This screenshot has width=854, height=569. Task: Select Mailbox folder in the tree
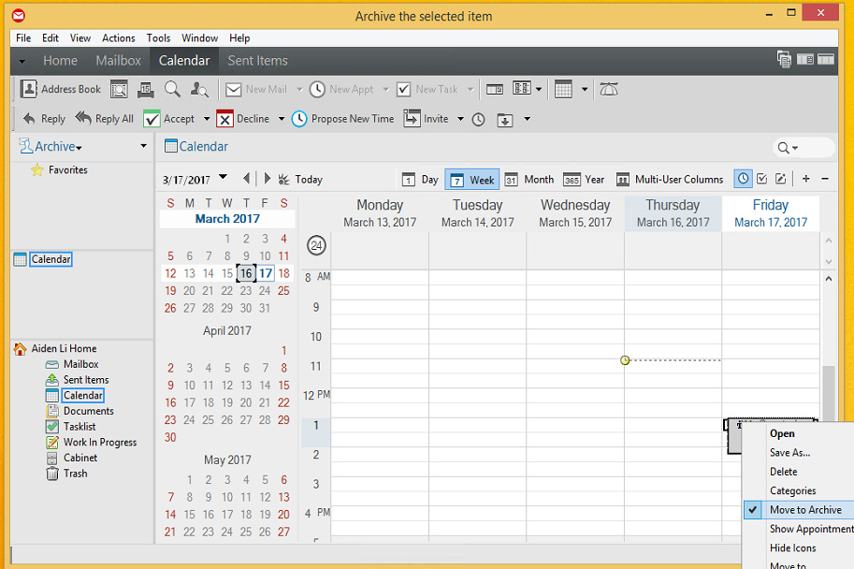[80, 364]
